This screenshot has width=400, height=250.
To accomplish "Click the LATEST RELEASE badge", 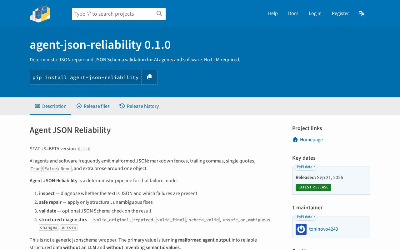I will click(x=313, y=187).
